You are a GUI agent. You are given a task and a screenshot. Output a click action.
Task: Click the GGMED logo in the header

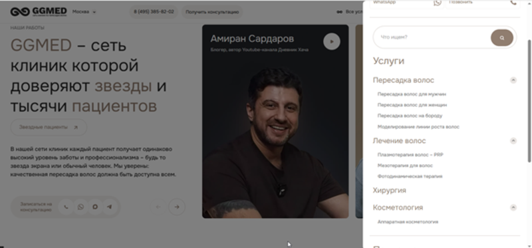39,12
